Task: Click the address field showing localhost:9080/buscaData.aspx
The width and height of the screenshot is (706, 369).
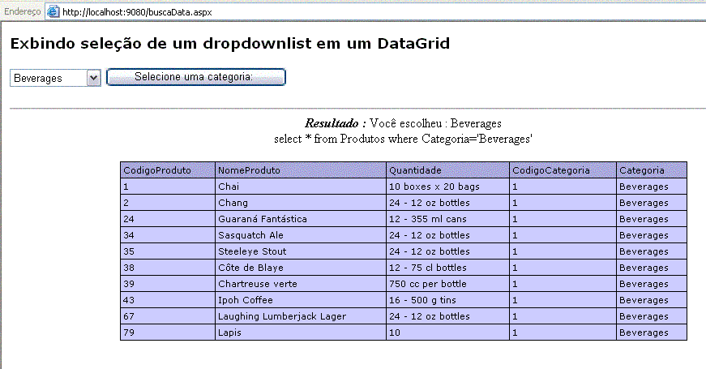Action: [x=375, y=11]
